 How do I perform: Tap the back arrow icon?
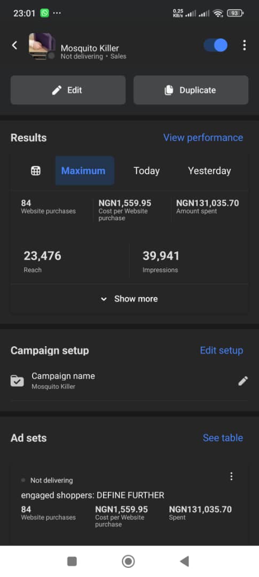pyautogui.click(x=15, y=45)
